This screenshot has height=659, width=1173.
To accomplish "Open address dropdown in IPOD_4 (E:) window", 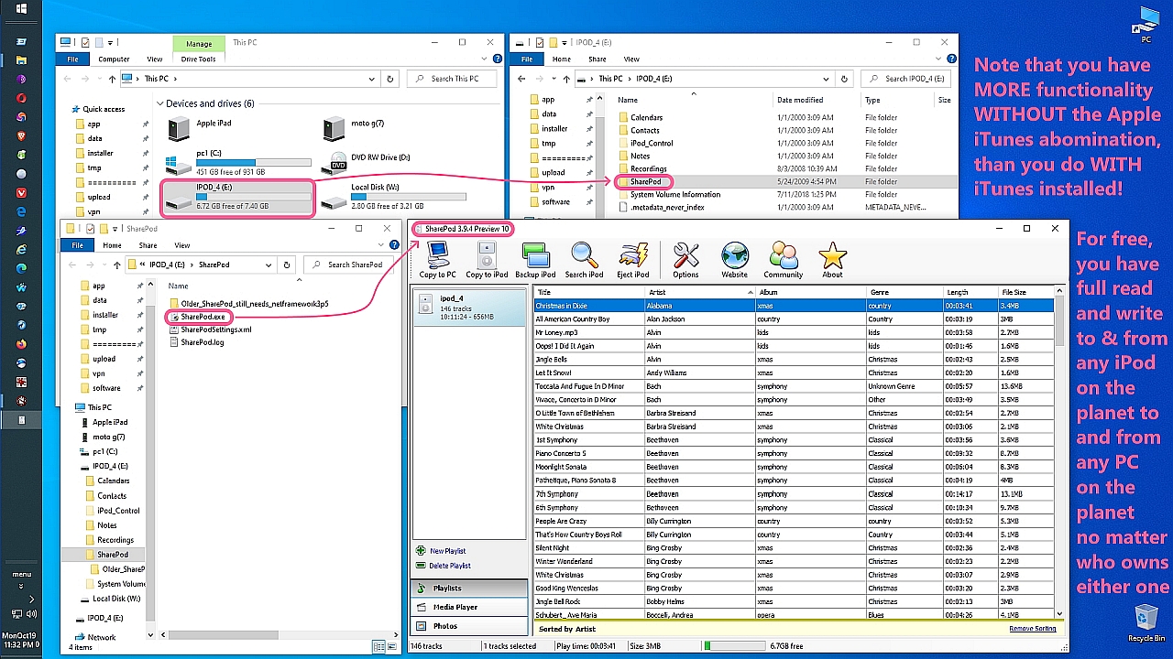I will click(x=825, y=79).
